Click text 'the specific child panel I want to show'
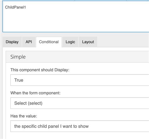Viewport: 149px width, 139px height. click(x=52, y=126)
